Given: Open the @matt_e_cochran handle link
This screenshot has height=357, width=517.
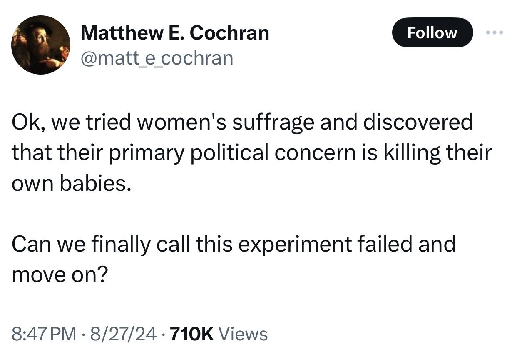Looking at the screenshot, I should tap(157, 58).
